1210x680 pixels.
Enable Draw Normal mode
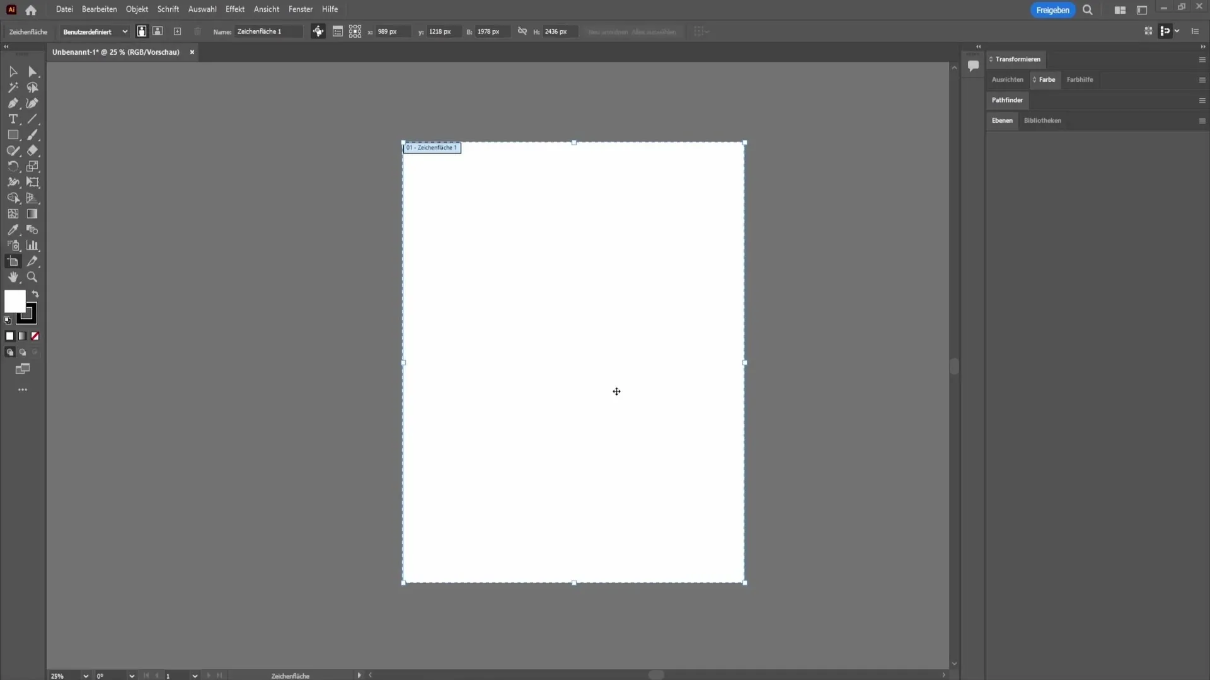point(9,353)
